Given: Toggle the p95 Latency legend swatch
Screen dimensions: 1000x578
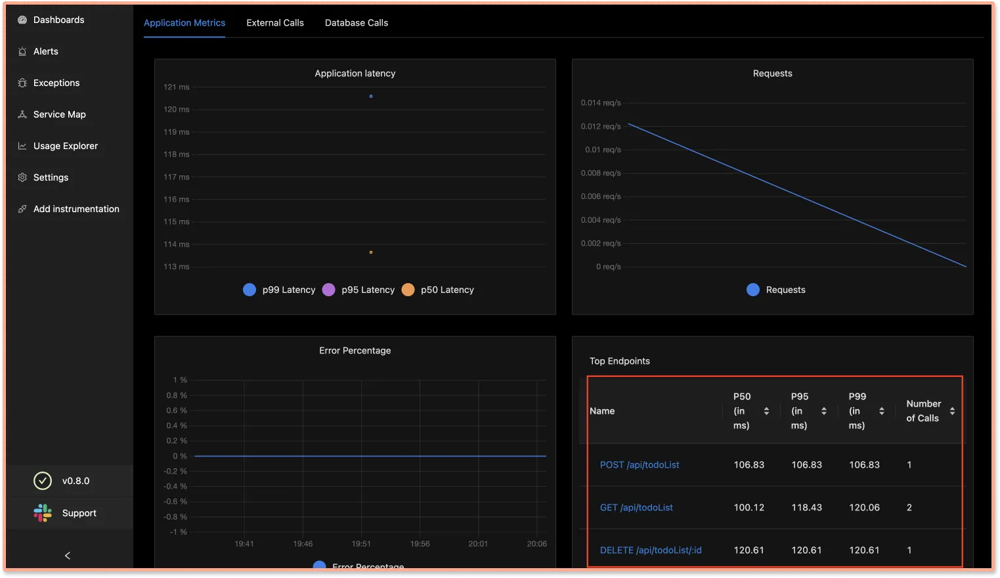Looking at the screenshot, I should pos(329,290).
